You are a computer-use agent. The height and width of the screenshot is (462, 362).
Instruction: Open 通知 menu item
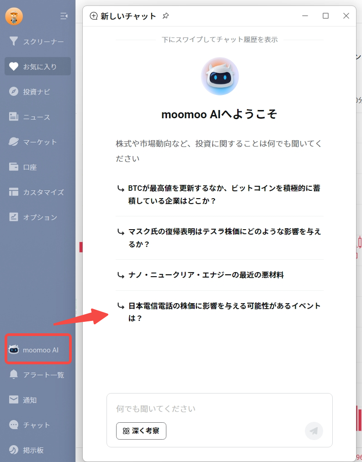(x=38, y=400)
